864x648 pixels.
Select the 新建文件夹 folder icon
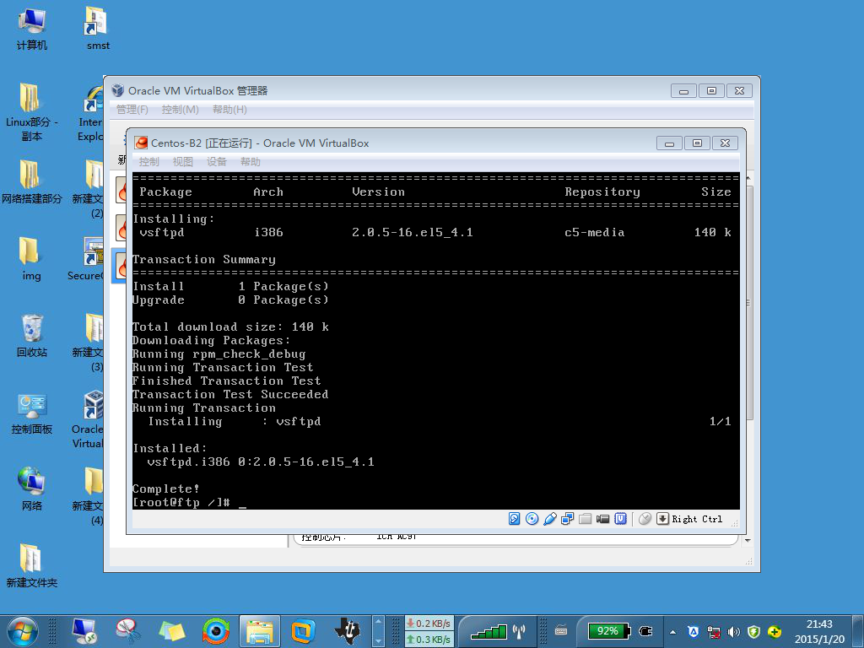coord(31,566)
